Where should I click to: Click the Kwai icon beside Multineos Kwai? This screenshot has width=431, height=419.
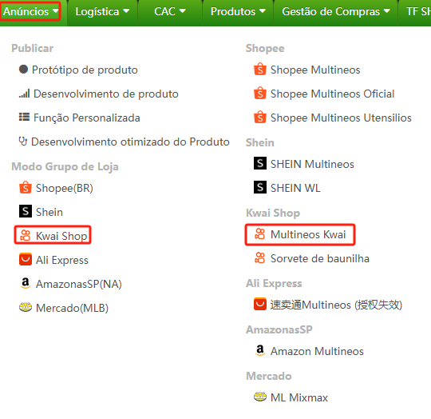point(259,234)
